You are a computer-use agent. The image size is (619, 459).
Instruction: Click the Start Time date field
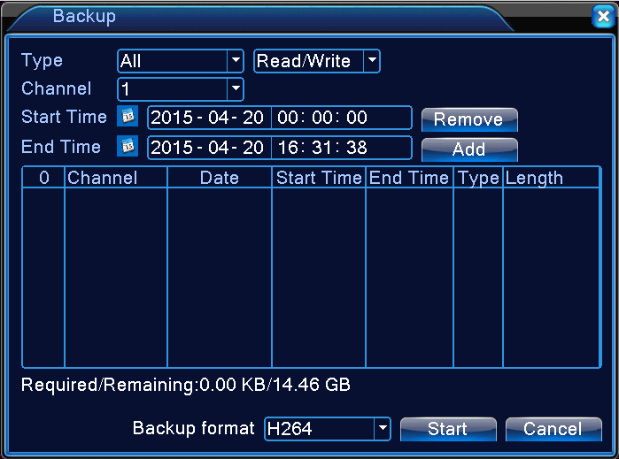pos(208,118)
